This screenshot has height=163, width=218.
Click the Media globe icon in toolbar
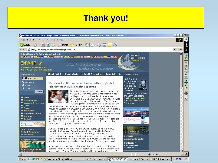[x=86, y=45]
